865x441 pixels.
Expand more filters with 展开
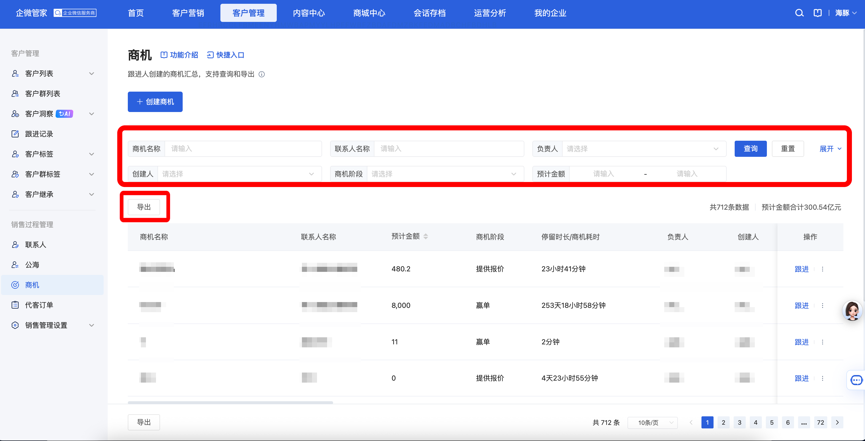tap(831, 149)
